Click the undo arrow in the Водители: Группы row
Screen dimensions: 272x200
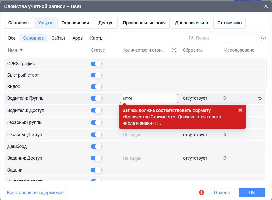[260, 98]
